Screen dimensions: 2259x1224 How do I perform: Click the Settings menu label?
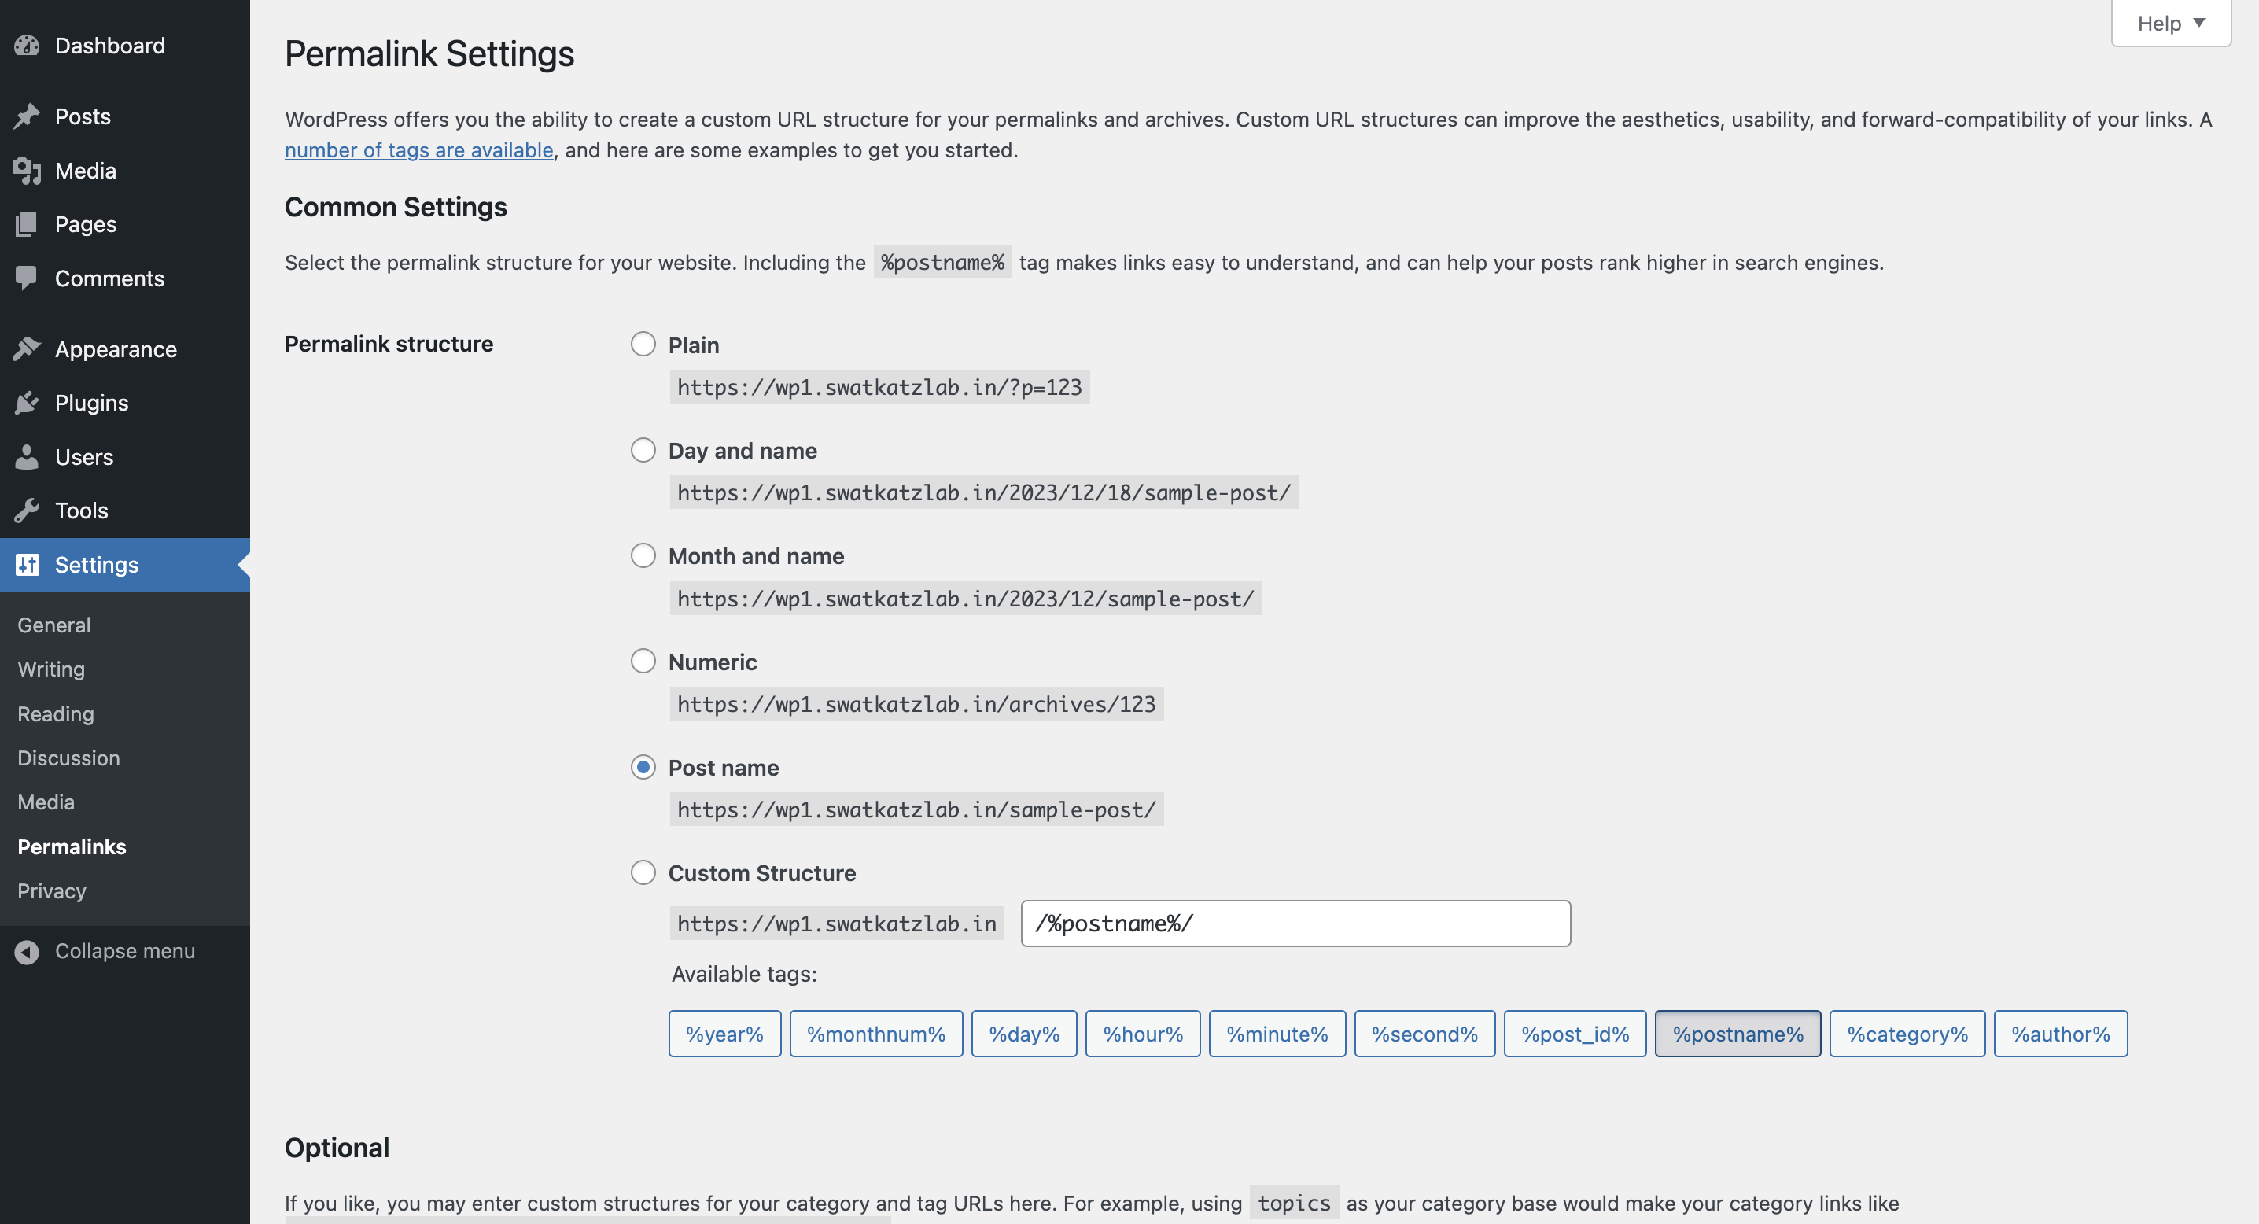tap(97, 565)
